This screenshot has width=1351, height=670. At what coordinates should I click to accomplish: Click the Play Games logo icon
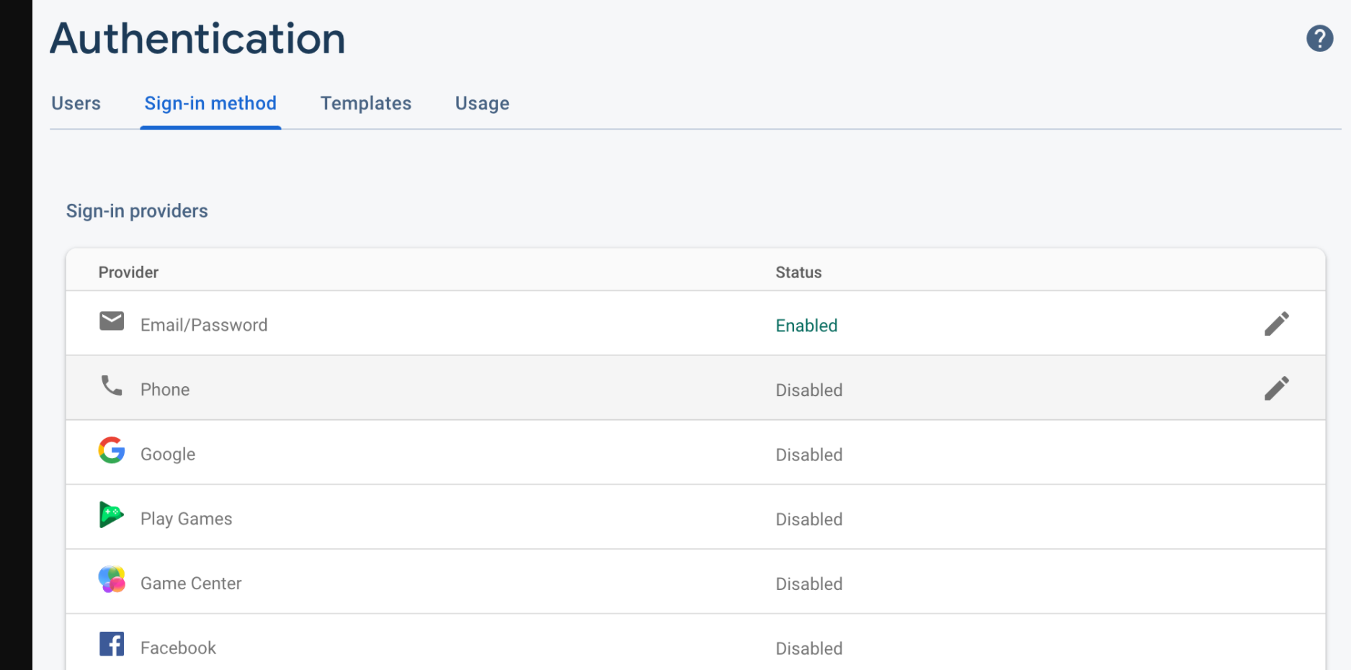[x=112, y=514]
